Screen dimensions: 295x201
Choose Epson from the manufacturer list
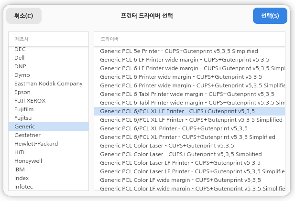pos(22,92)
